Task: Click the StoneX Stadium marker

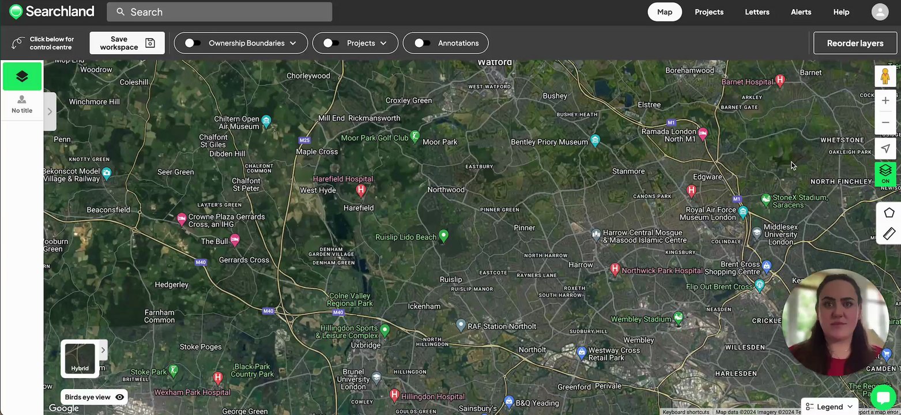Action: (766, 199)
